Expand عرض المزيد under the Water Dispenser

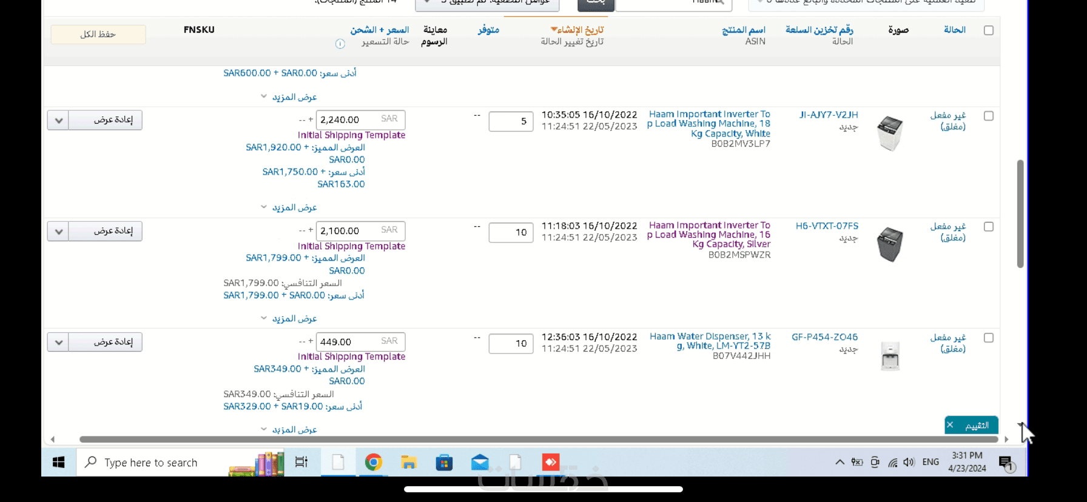tap(289, 429)
